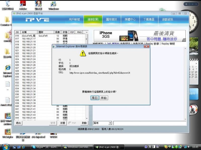Switch to the 下載專區 tab
This screenshot has height=150, width=201.
(x=149, y=20)
